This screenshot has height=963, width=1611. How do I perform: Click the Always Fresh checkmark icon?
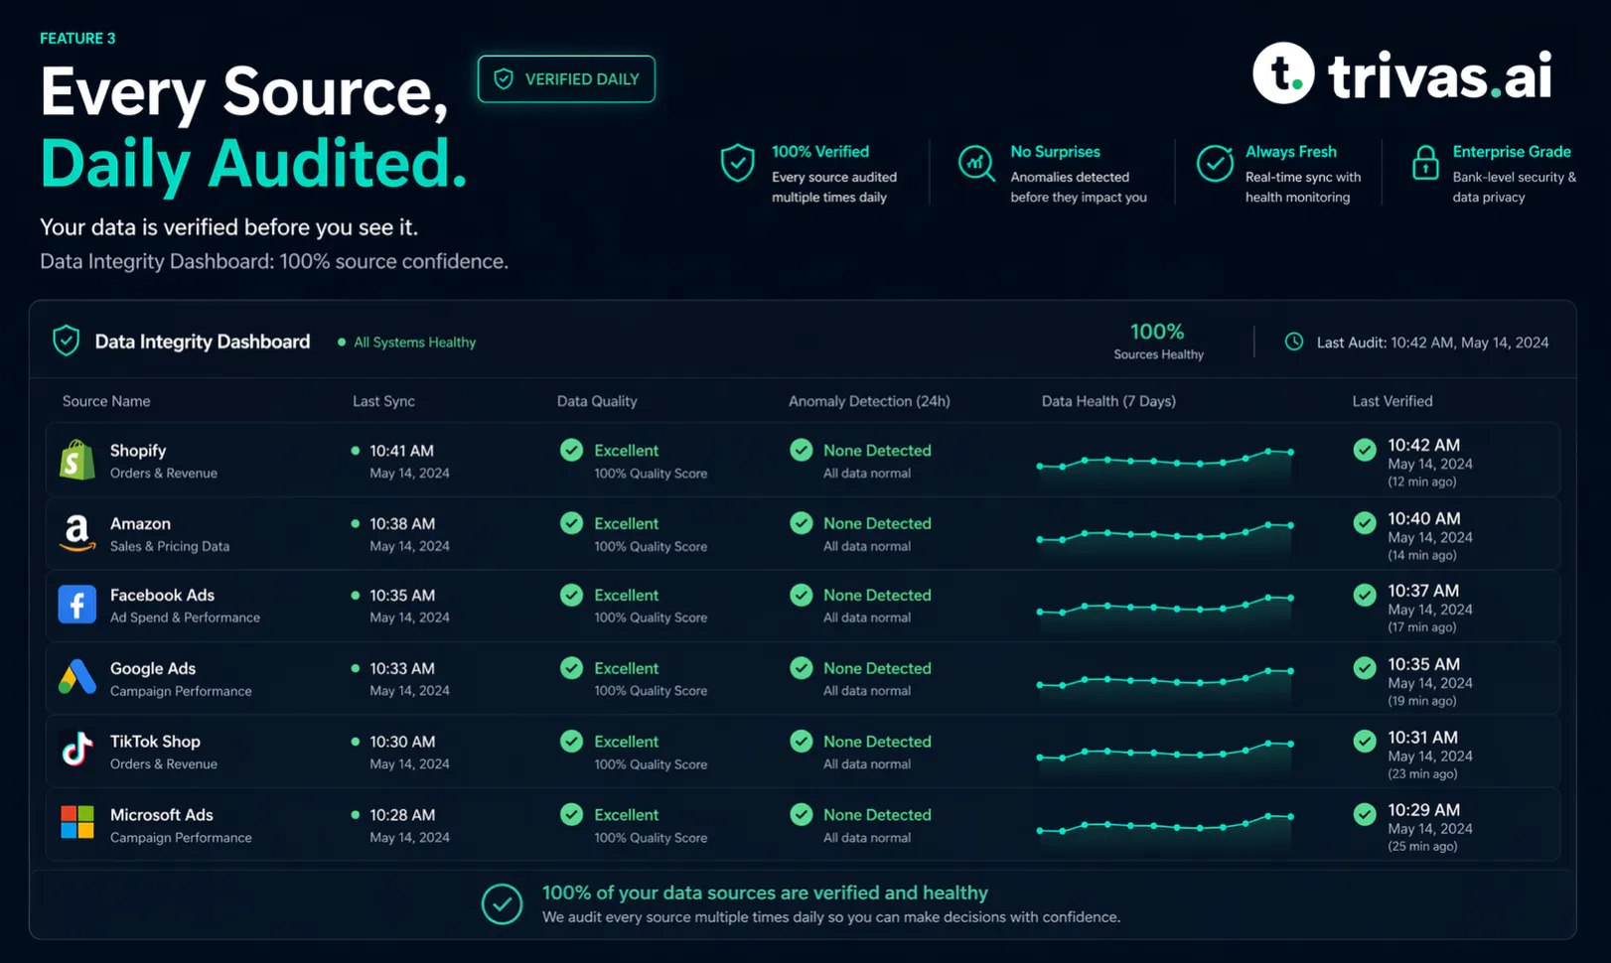[x=1215, y=163]
